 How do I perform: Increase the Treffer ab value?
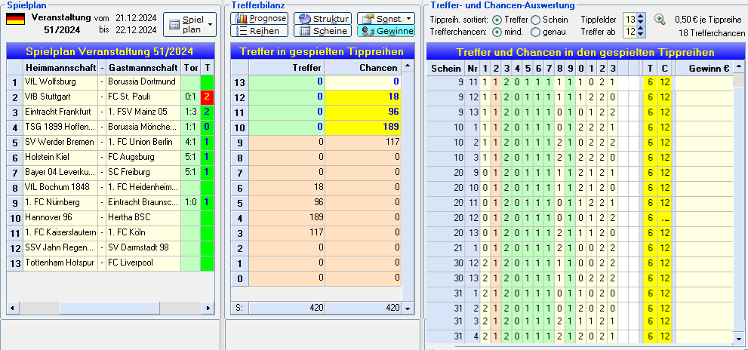coord(641,29)
